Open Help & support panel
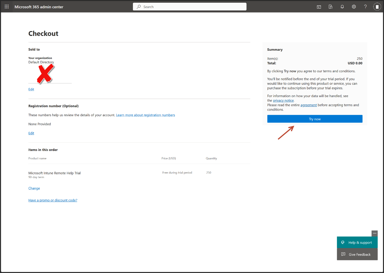384x273 pixels. [x=357, y=242]
